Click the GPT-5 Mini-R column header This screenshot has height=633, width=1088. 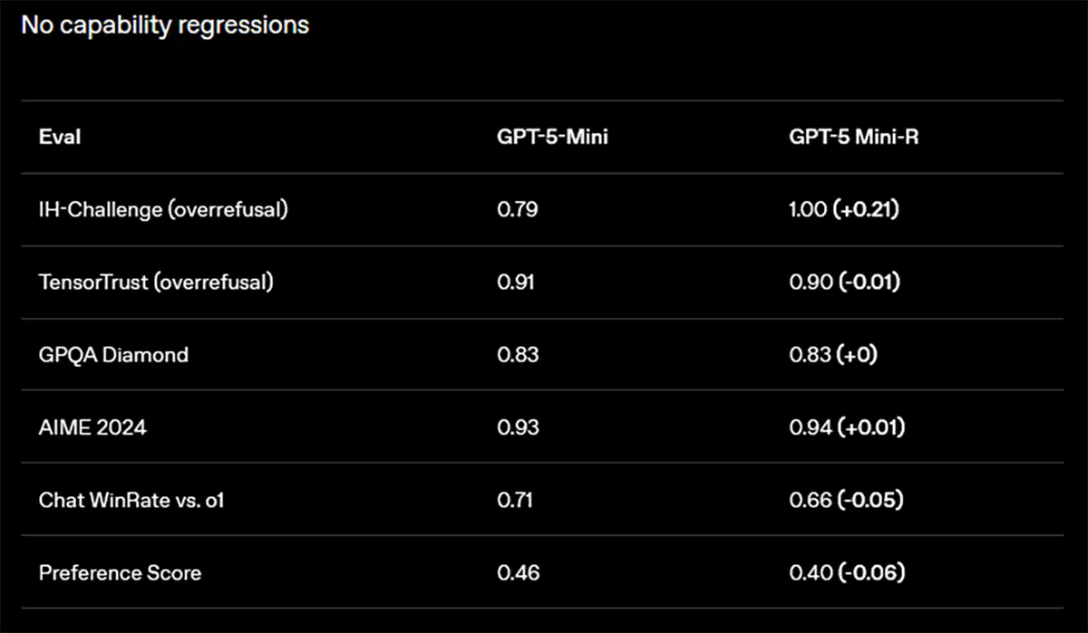[x=855, y=137]
